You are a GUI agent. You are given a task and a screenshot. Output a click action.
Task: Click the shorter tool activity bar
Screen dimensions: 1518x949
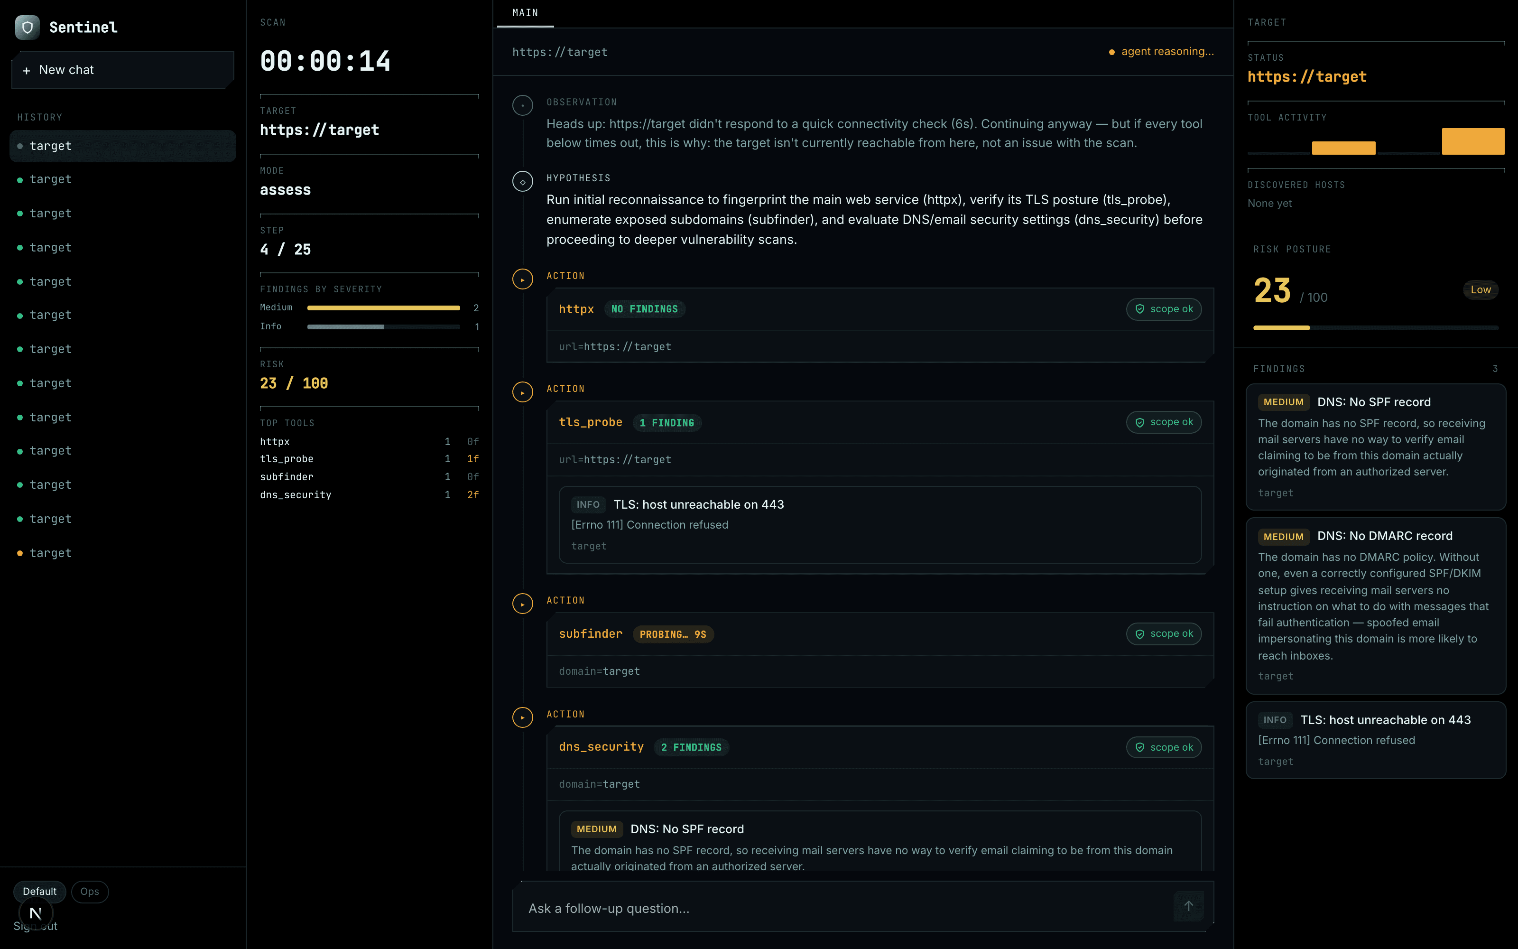point(1343,148)
